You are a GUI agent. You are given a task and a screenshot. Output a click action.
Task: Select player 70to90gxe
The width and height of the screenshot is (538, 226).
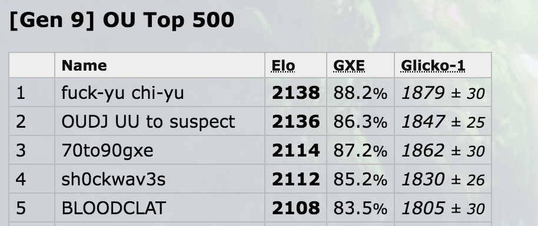(x=107, y=151)
